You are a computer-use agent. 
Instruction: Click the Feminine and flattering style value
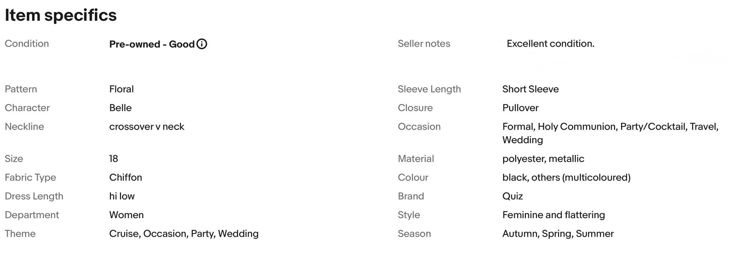[554, 215]
